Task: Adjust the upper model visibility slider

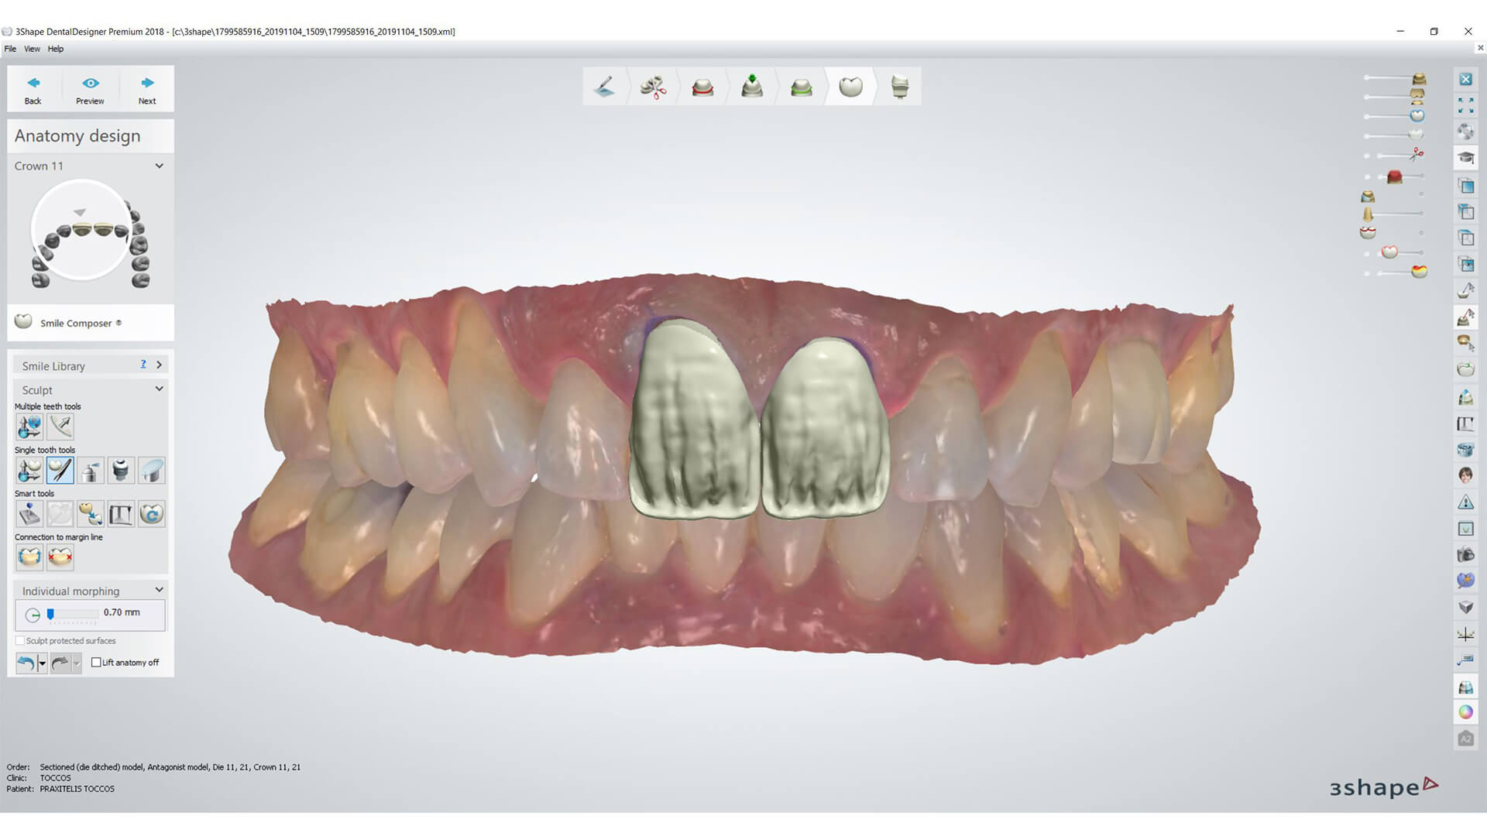Action: pos(1396,78)
